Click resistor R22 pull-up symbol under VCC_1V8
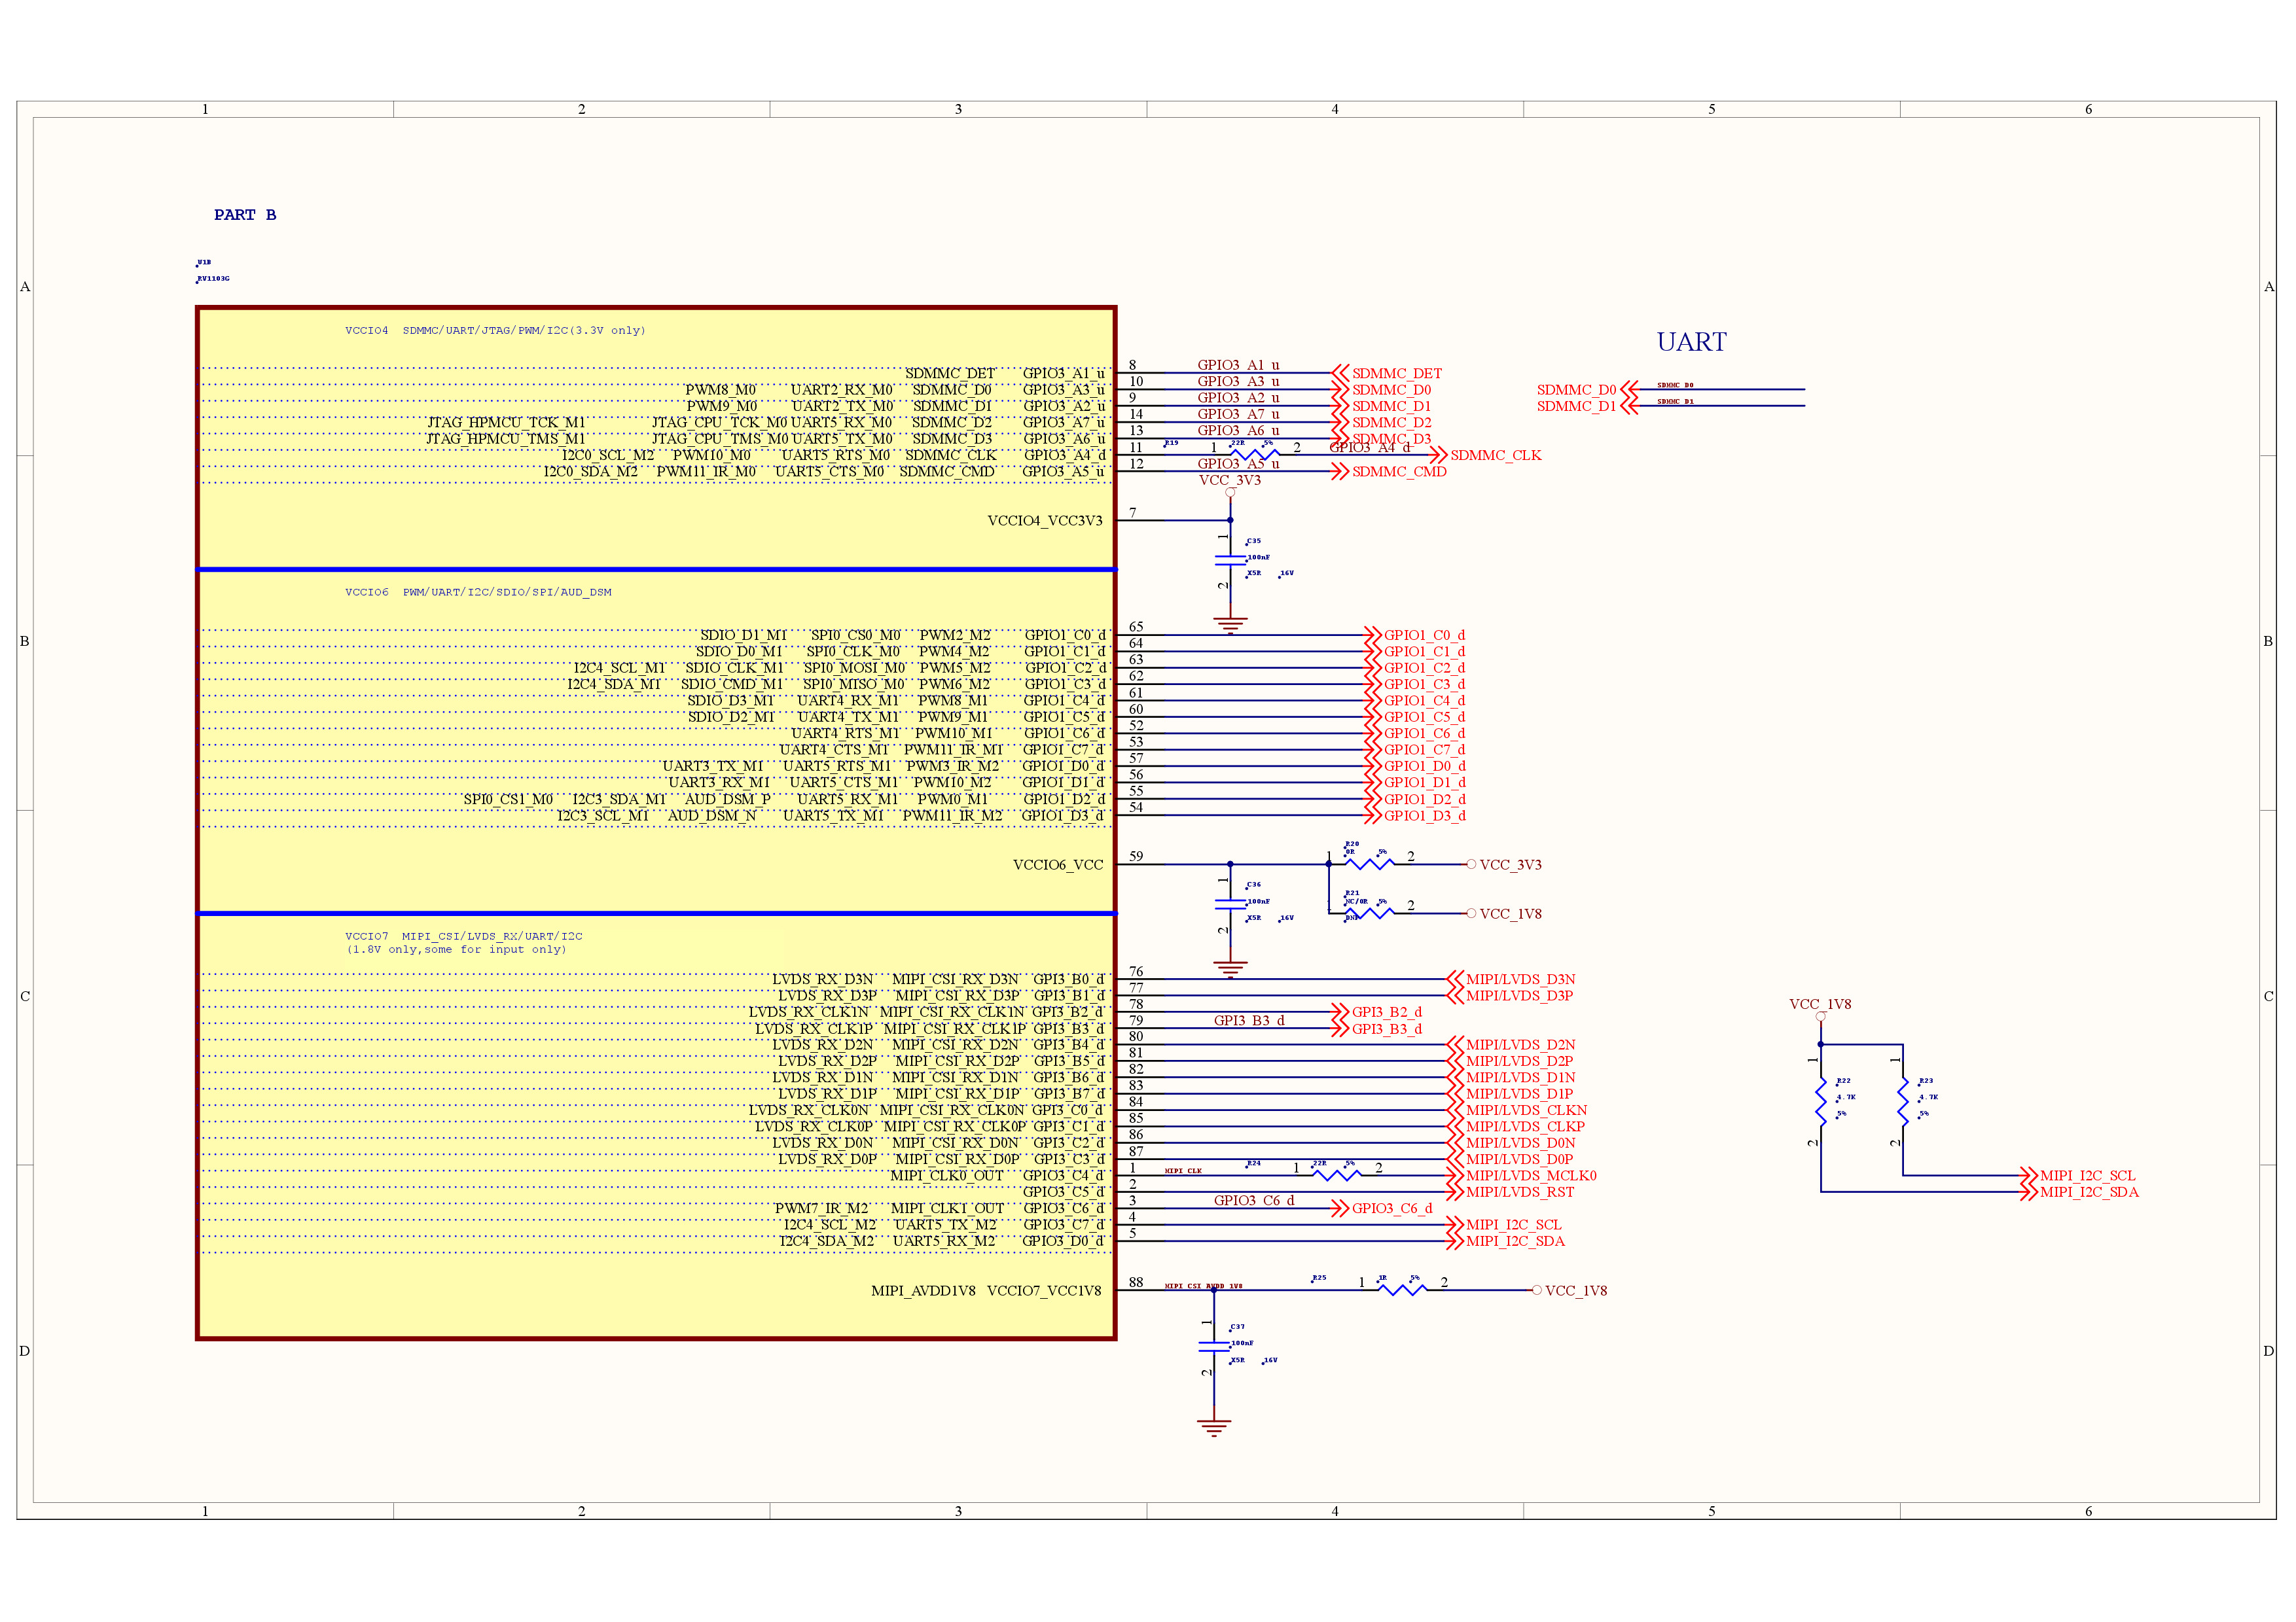The width and height of the screenshot is (2296, 1622). (x=1821, y=1101)
